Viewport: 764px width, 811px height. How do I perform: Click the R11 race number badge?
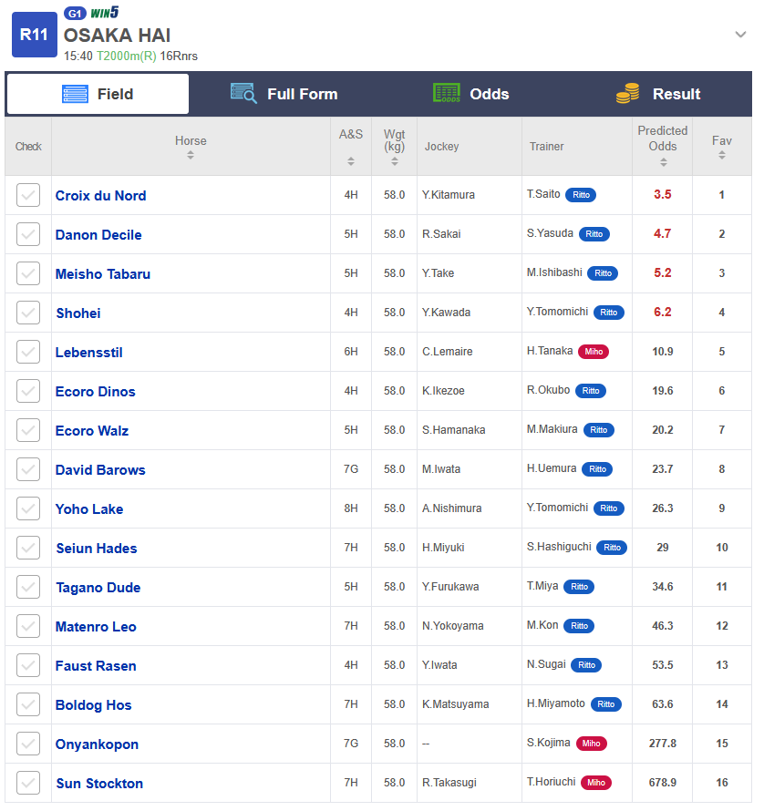click(x=34, y=35)
